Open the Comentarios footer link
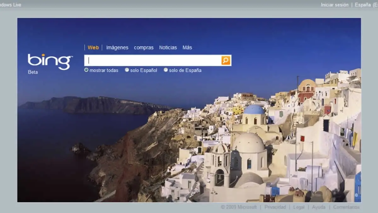Screen dimensions: 378x213 click(x=346, y=207)
